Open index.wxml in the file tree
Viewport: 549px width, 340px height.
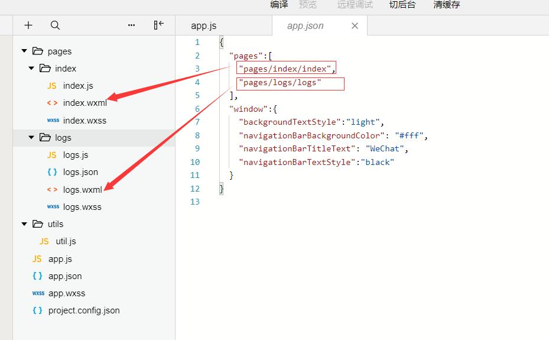pyautogui.click(x=85, y=103)
